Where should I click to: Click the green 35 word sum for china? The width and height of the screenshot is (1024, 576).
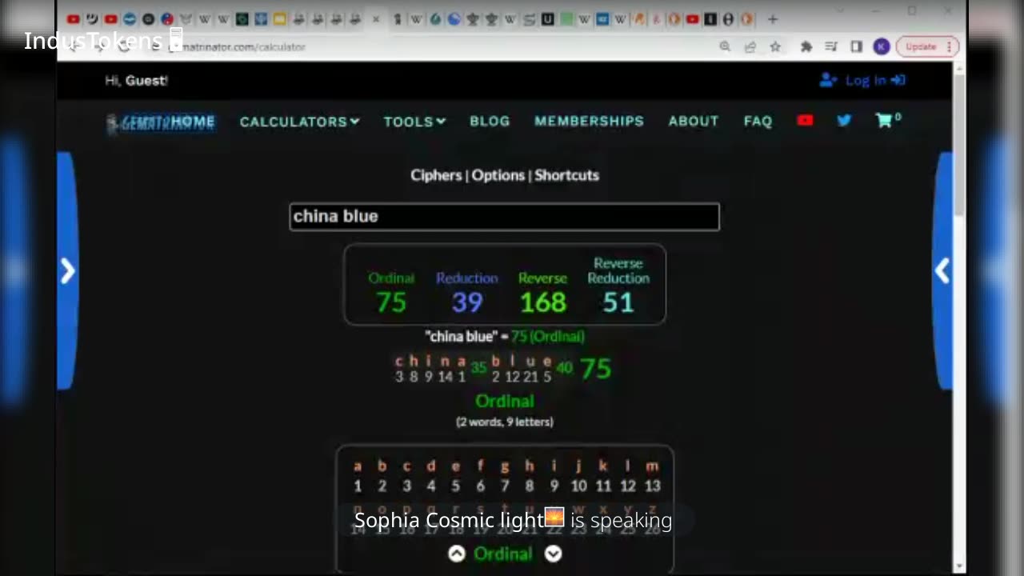click(x=478, y=368)
